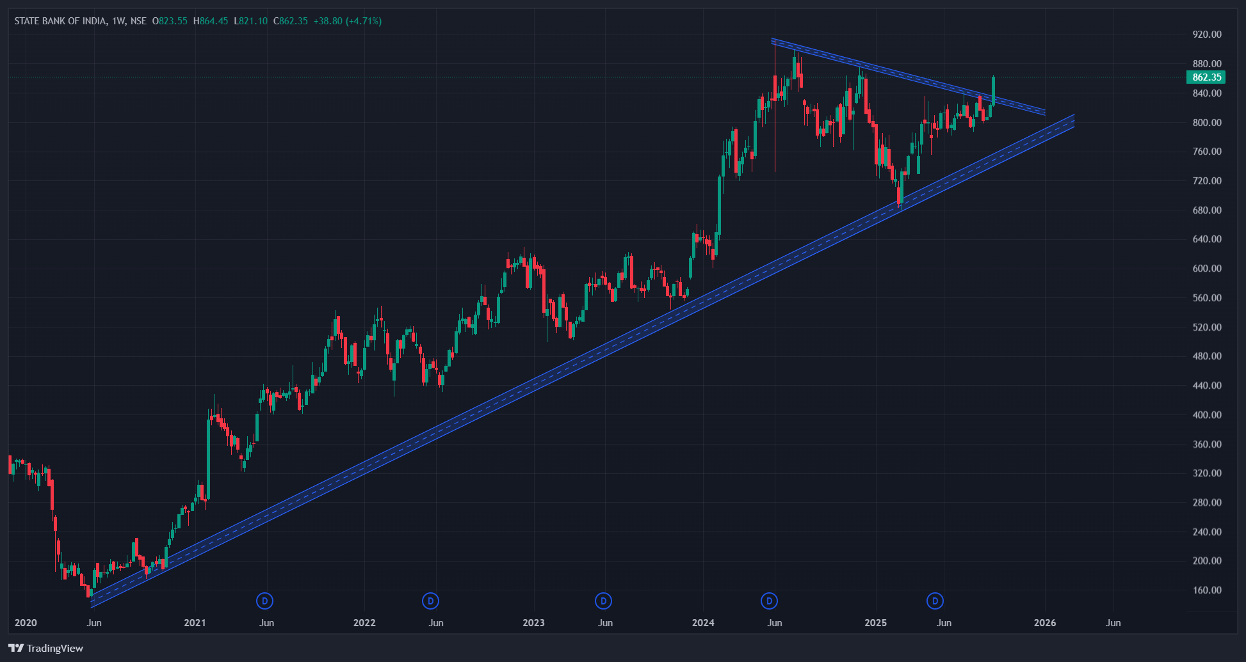Open the TradingView text link
Viewport: 1246px width, 662px height.
(55, 648)
